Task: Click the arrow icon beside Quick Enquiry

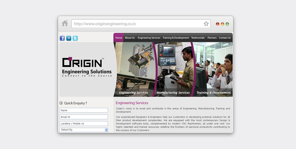Action: tap(61, 103)
